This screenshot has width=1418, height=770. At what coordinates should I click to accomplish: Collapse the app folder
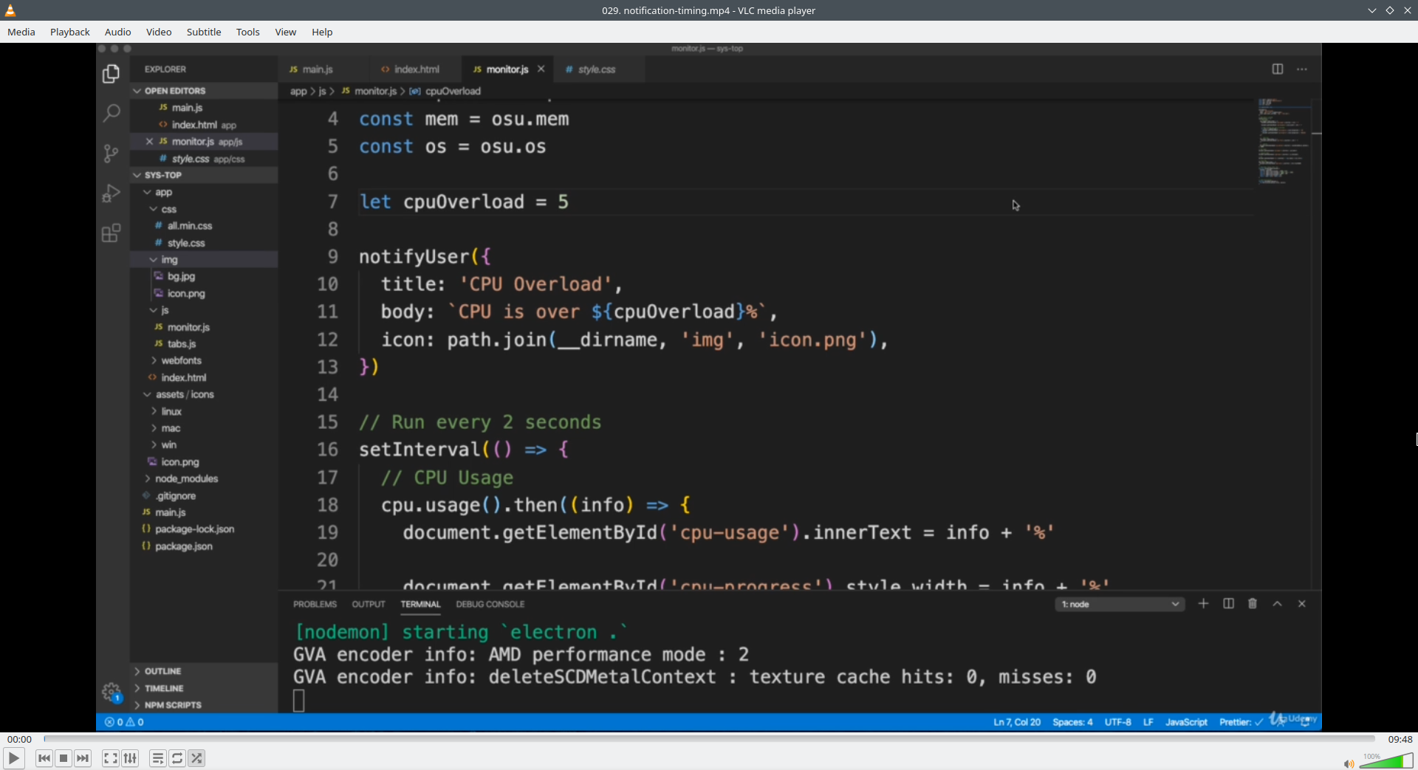click(163, 192)
